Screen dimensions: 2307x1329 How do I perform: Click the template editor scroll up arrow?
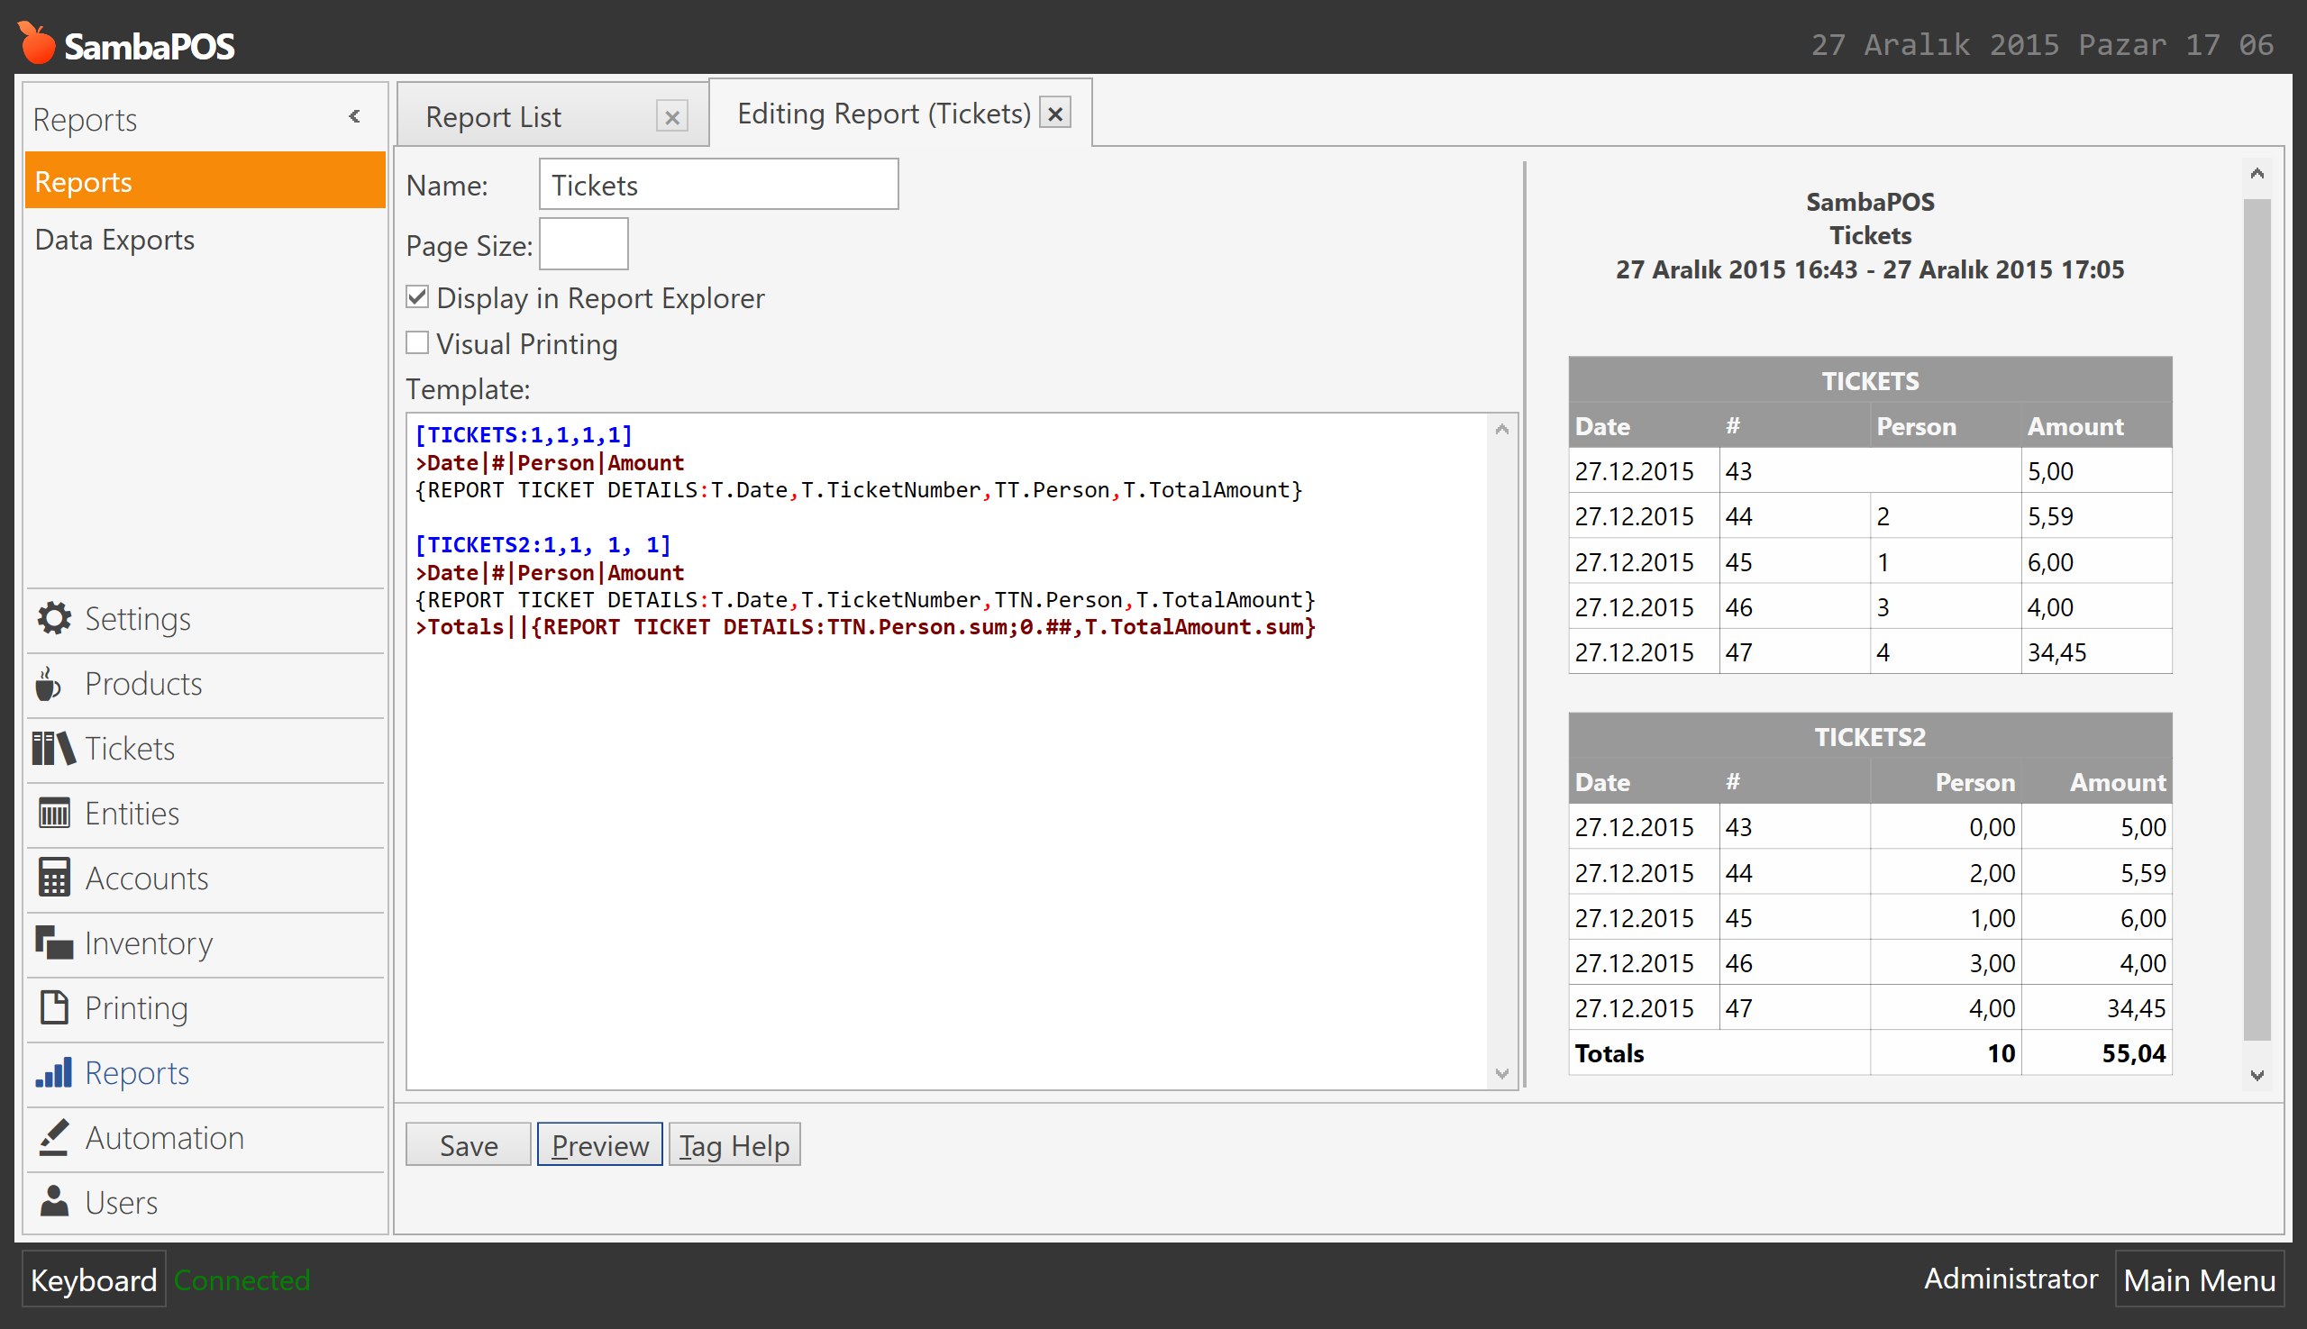click(1501, 429)
